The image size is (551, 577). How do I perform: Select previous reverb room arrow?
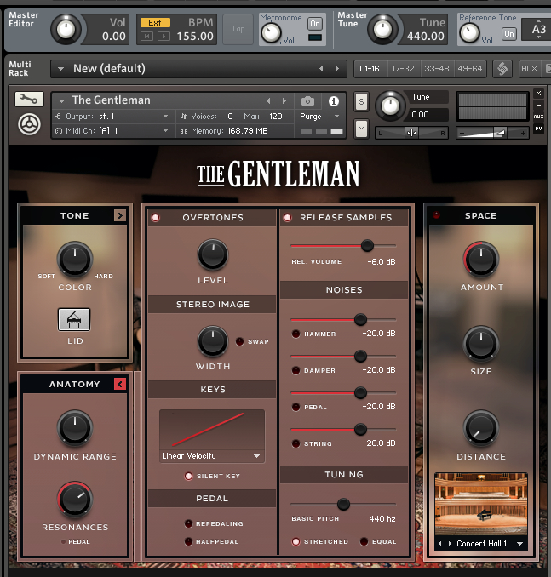(439, 544)
